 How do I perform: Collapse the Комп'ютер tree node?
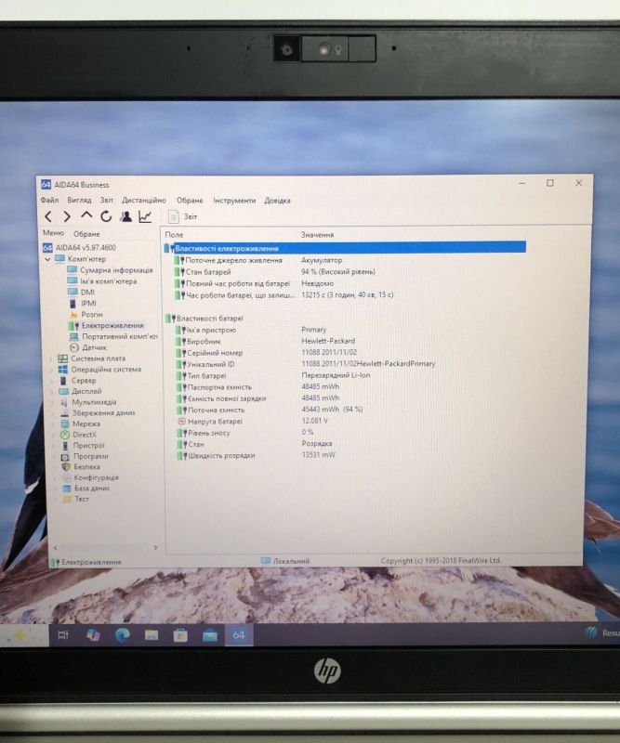47,259
